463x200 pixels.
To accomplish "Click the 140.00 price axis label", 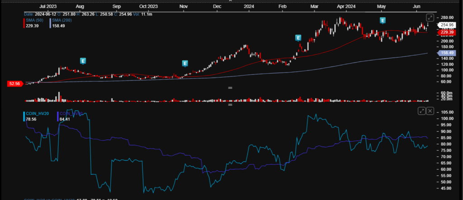I will pos(447,58).
